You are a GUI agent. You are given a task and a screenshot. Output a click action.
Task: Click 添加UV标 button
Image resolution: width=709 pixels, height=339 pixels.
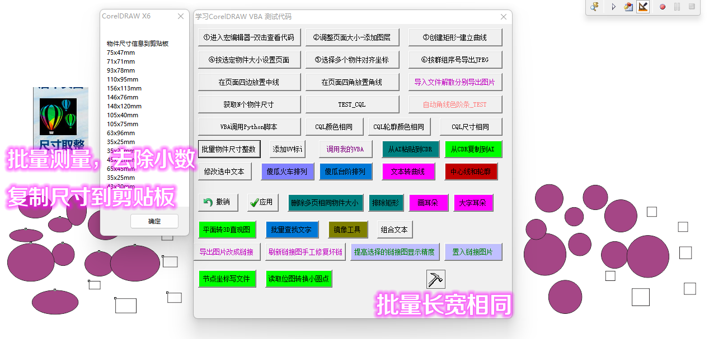click(288, 149)
